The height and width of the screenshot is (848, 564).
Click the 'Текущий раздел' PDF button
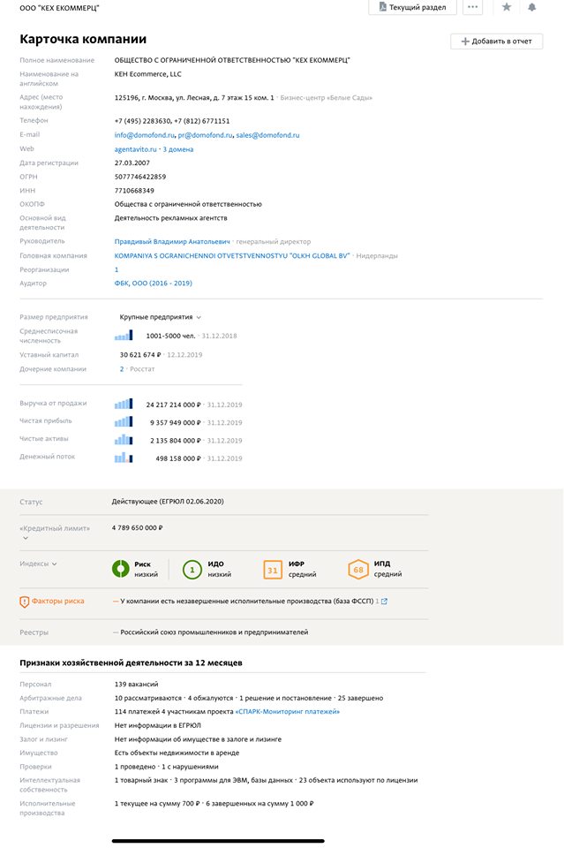412,7
